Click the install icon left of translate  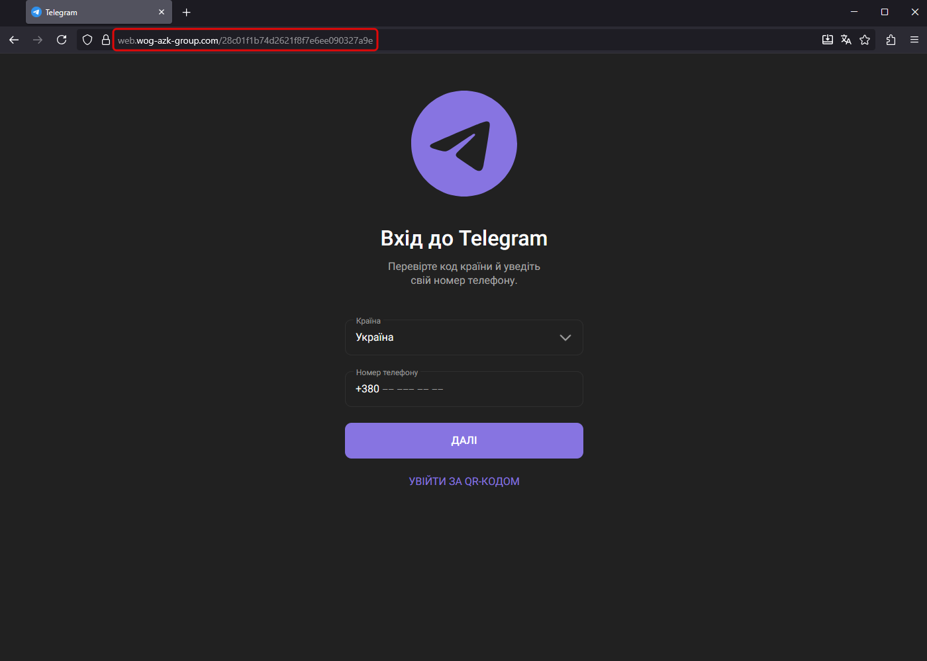click(827, 40)
